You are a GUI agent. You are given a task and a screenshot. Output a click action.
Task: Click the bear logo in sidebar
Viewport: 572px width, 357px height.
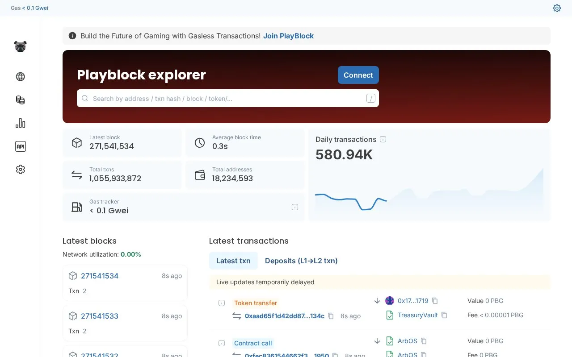click(x=20, y=46)
